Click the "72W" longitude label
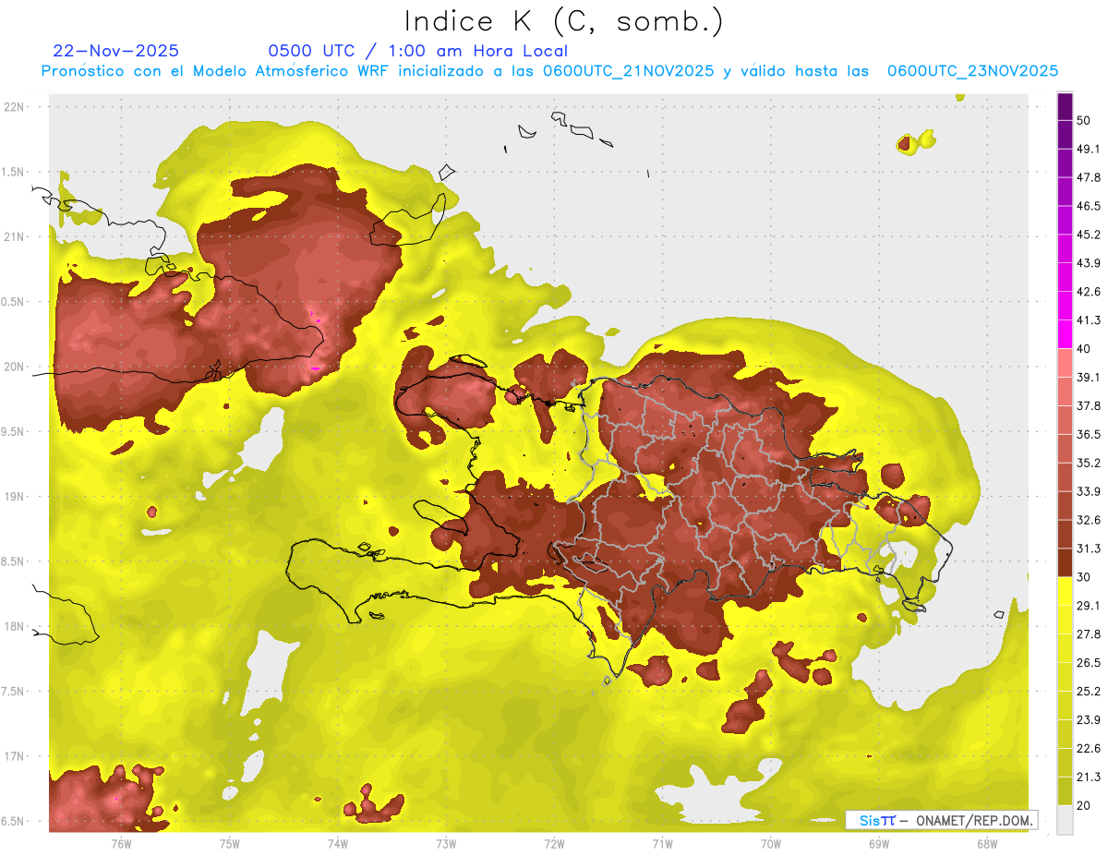This screenshot has width=1108, height=856. click(x=554, y=843)
